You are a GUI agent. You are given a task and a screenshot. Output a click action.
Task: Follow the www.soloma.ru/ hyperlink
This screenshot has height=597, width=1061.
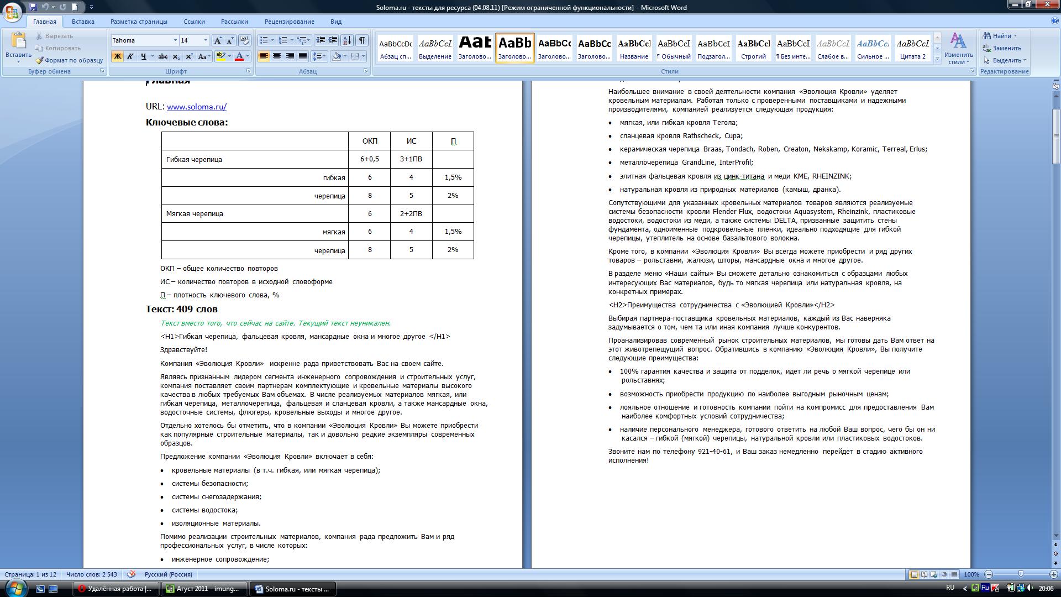tap(197, 107)
